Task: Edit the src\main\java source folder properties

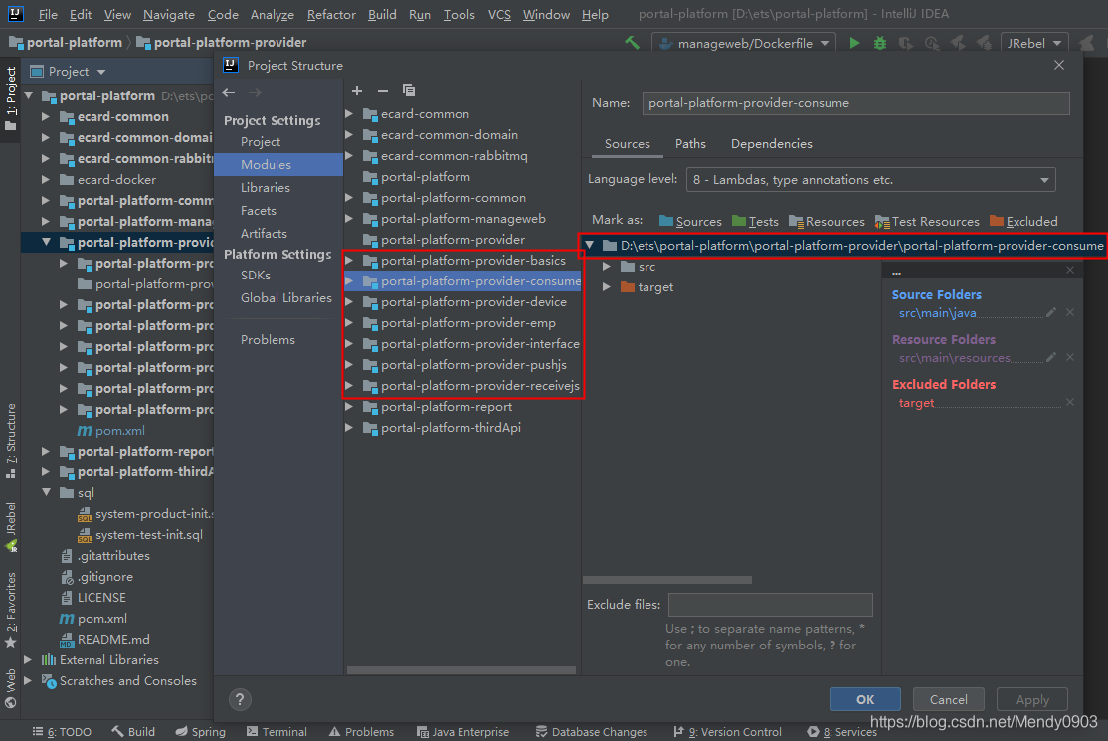Action: (1051, 313)
